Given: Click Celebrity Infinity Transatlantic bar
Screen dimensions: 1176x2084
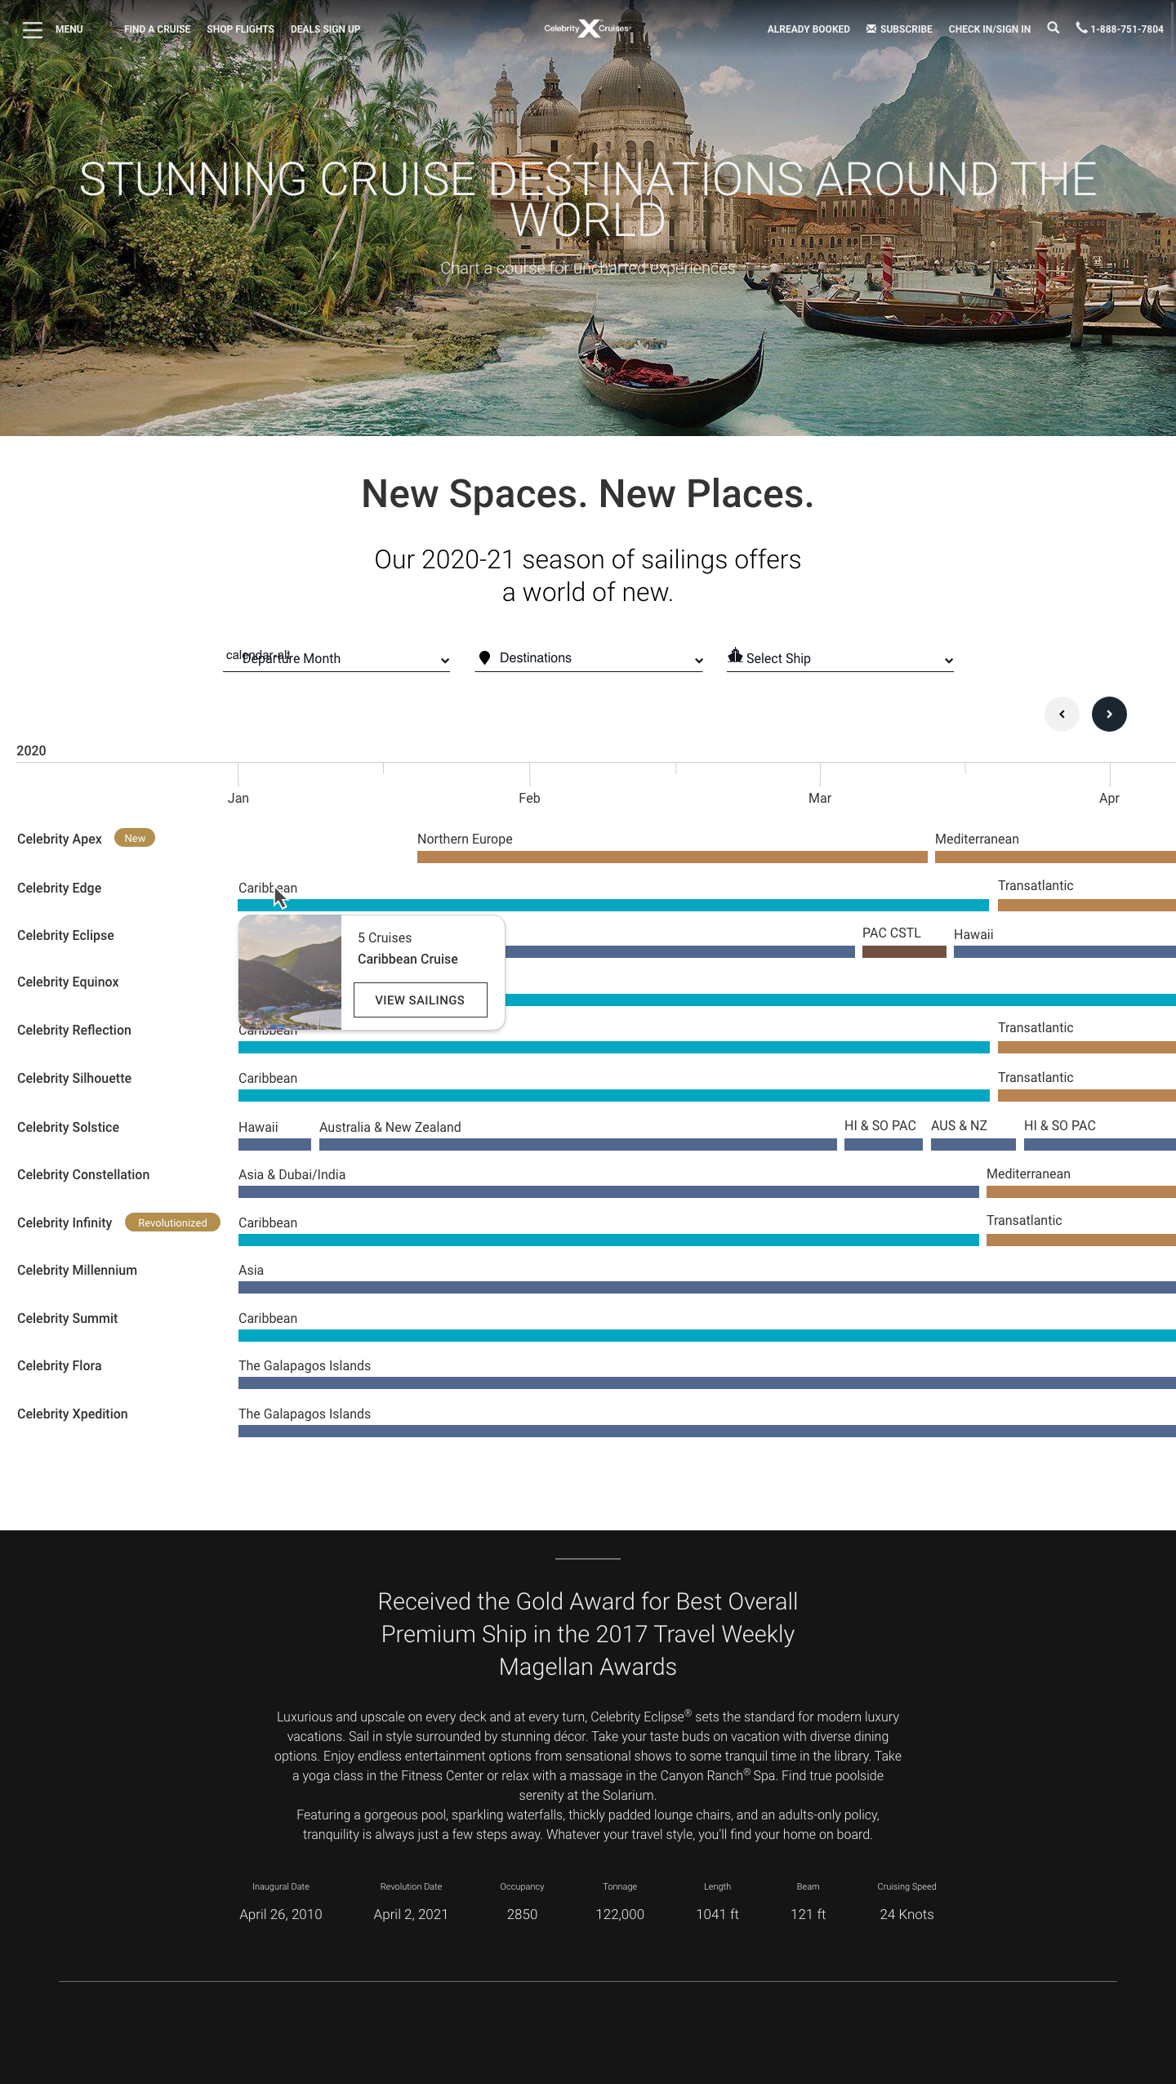Looking at the screenshot, I should coord(1081,1240).
